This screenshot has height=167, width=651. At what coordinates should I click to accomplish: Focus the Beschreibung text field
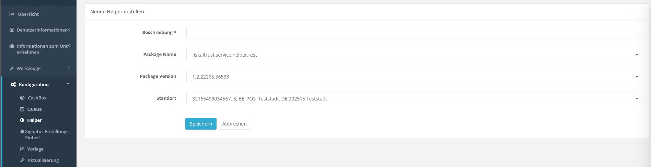[413, 33]
